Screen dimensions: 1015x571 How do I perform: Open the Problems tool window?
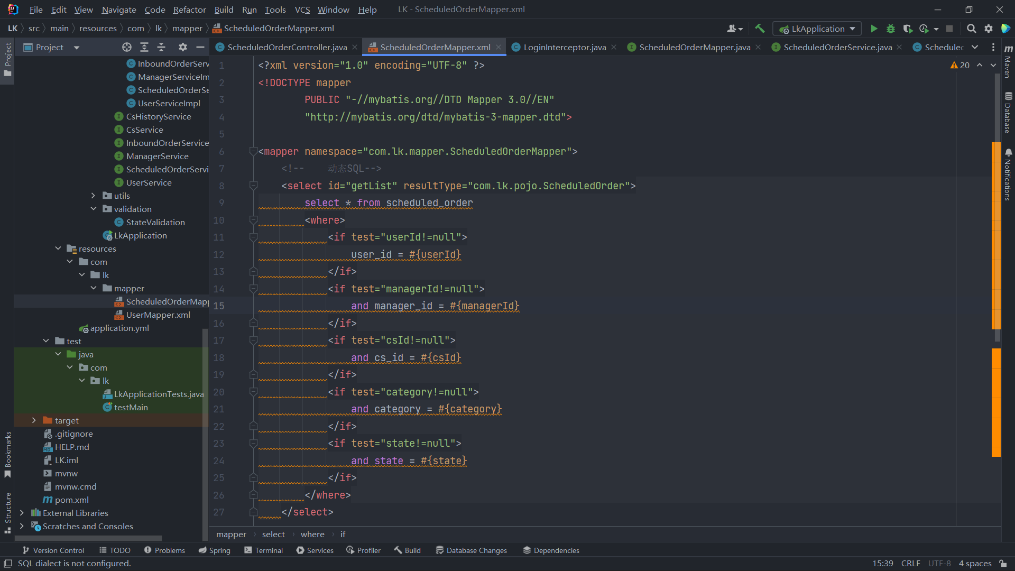[164, 550]
